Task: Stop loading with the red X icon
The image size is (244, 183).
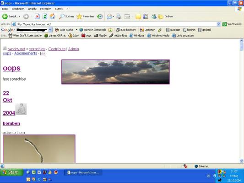Action: click(37, 16)
